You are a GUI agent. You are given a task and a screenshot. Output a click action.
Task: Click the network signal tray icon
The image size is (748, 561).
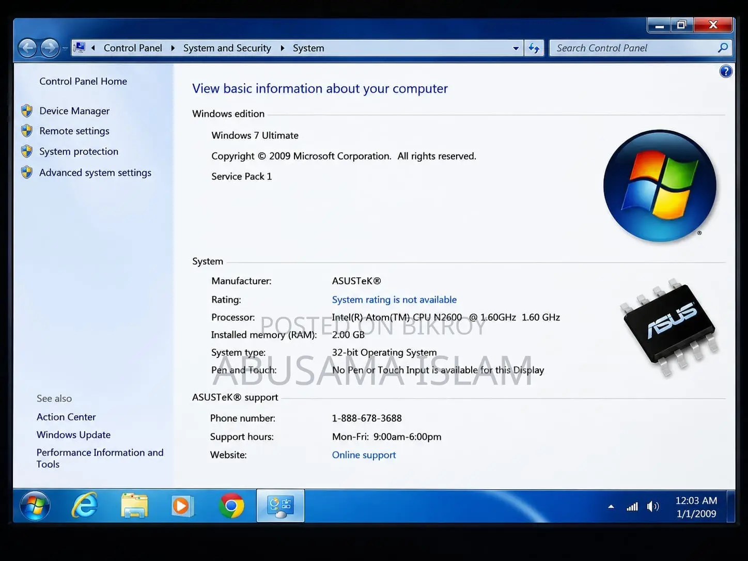point(632,507)
